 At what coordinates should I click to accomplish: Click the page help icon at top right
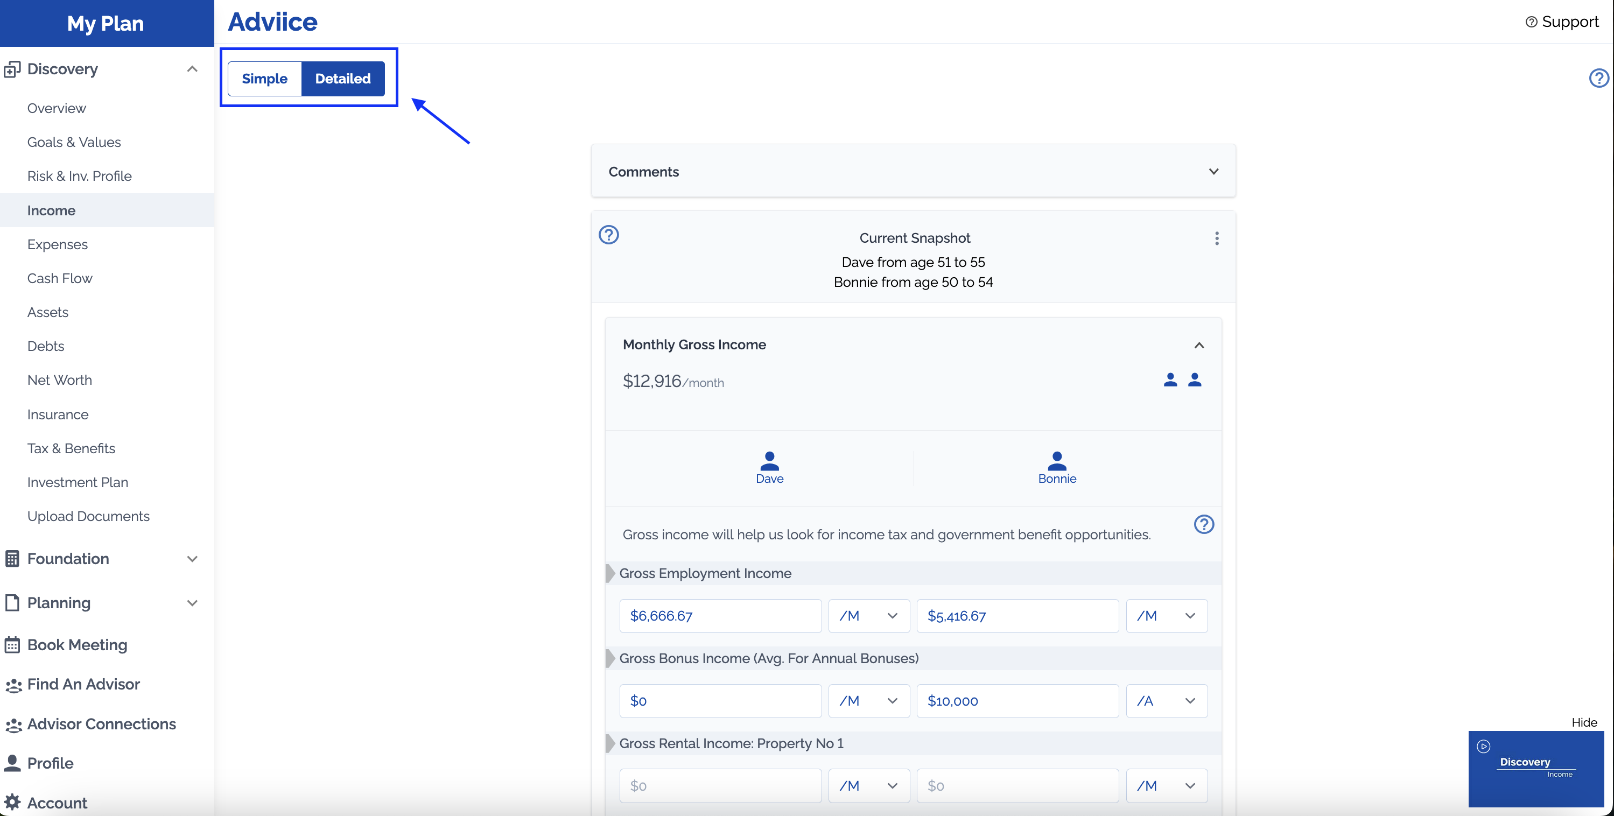1598,78
